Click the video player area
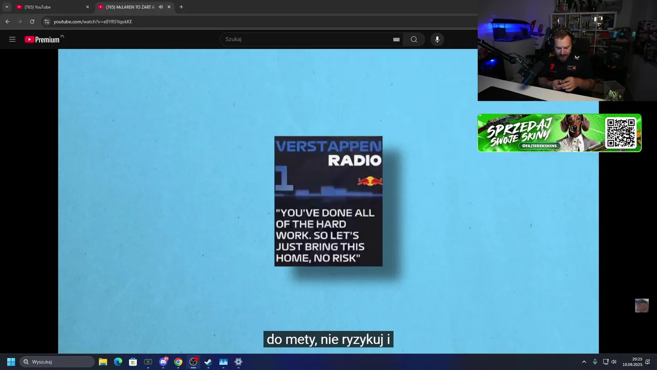The height and width of the screenshot is (370, 657). [x=328, y=201]
